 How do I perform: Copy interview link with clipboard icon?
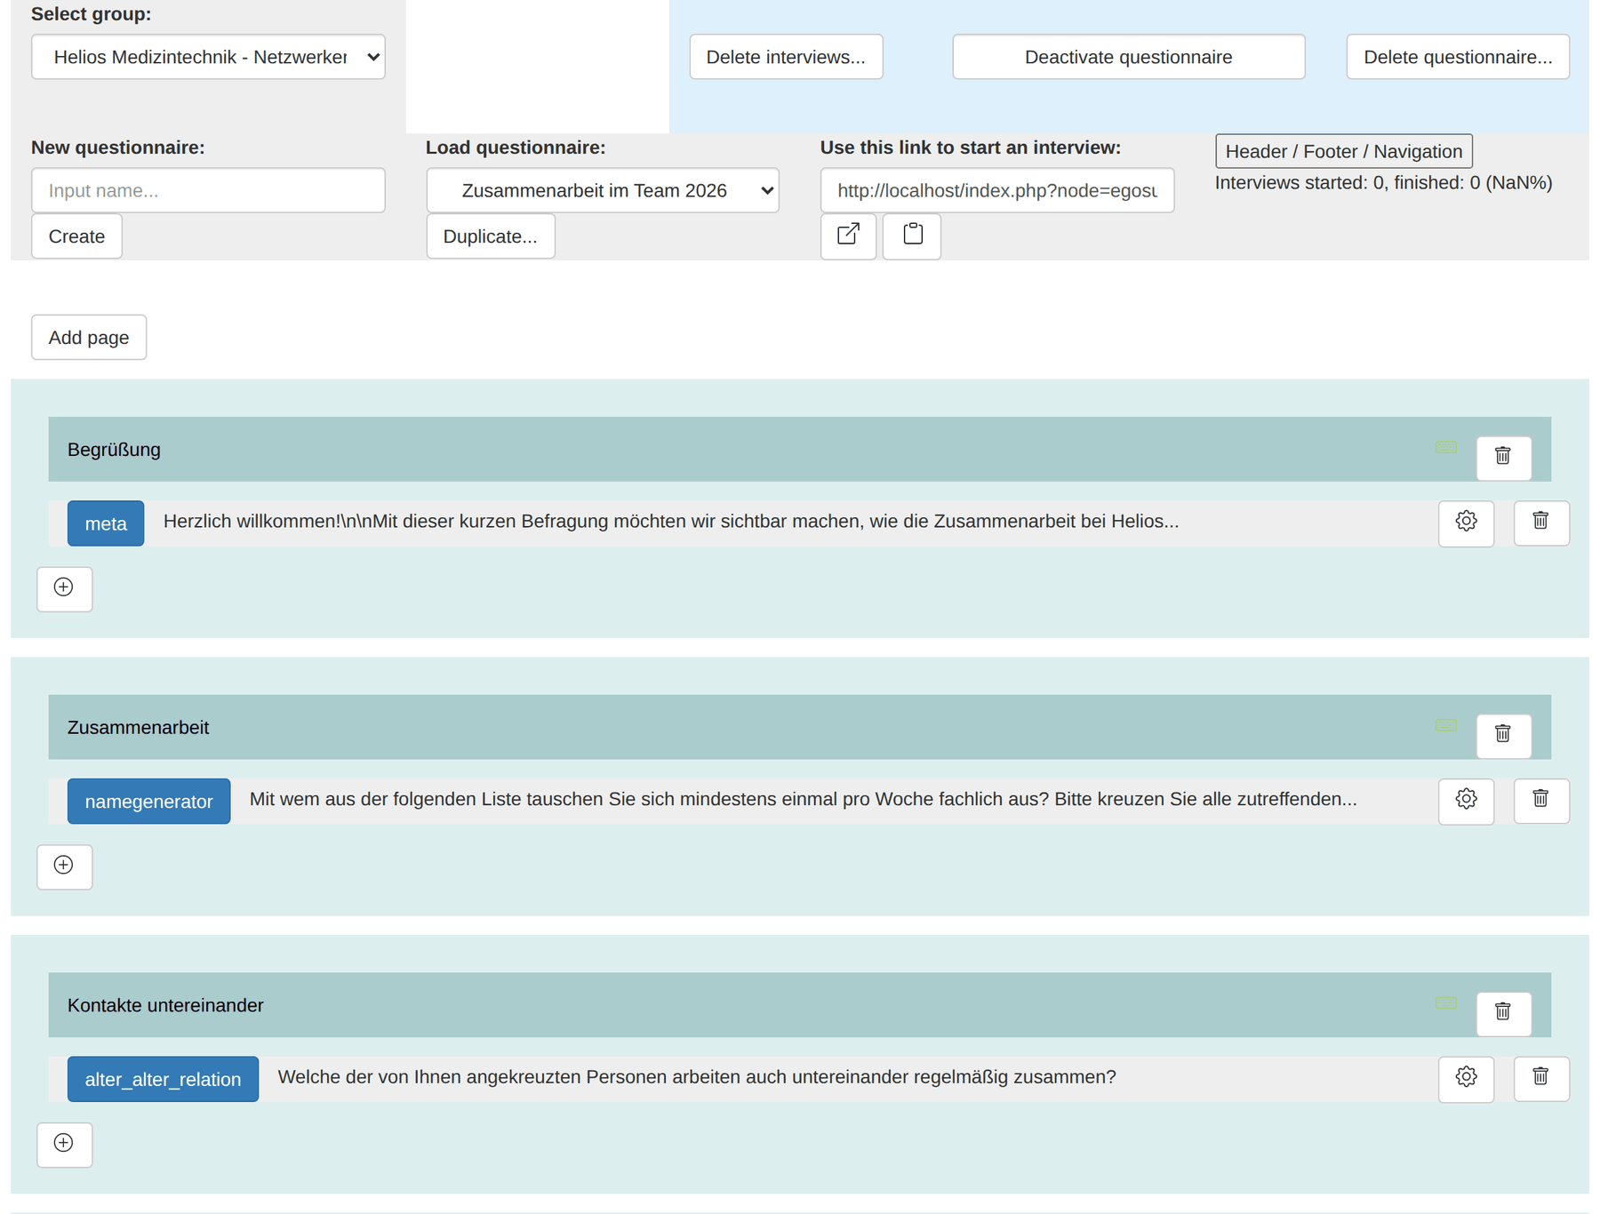(x=912, y=236)
